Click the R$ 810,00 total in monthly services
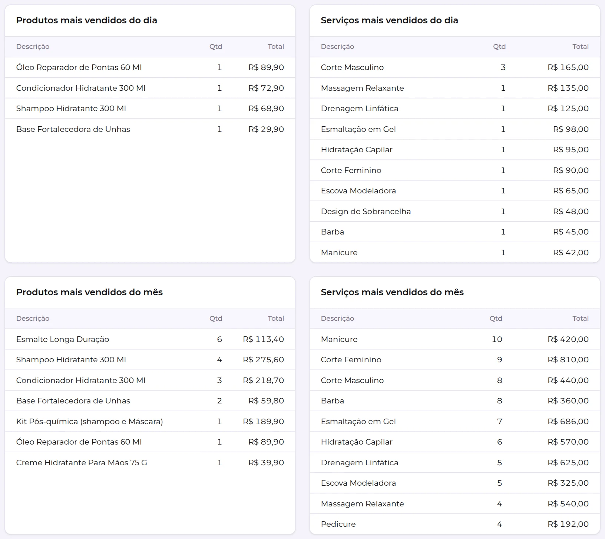This screenshot has width=605, height=539. click(x=568, y=360)
